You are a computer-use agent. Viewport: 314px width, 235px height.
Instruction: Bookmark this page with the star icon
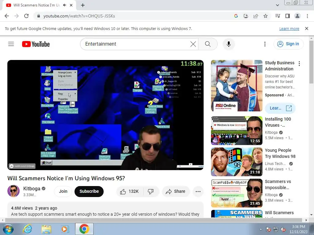(265, 16)
